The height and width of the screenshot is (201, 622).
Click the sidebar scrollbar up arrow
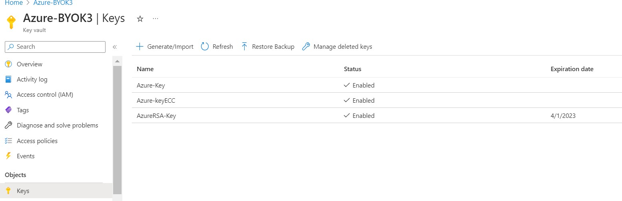tap(117, 62)
